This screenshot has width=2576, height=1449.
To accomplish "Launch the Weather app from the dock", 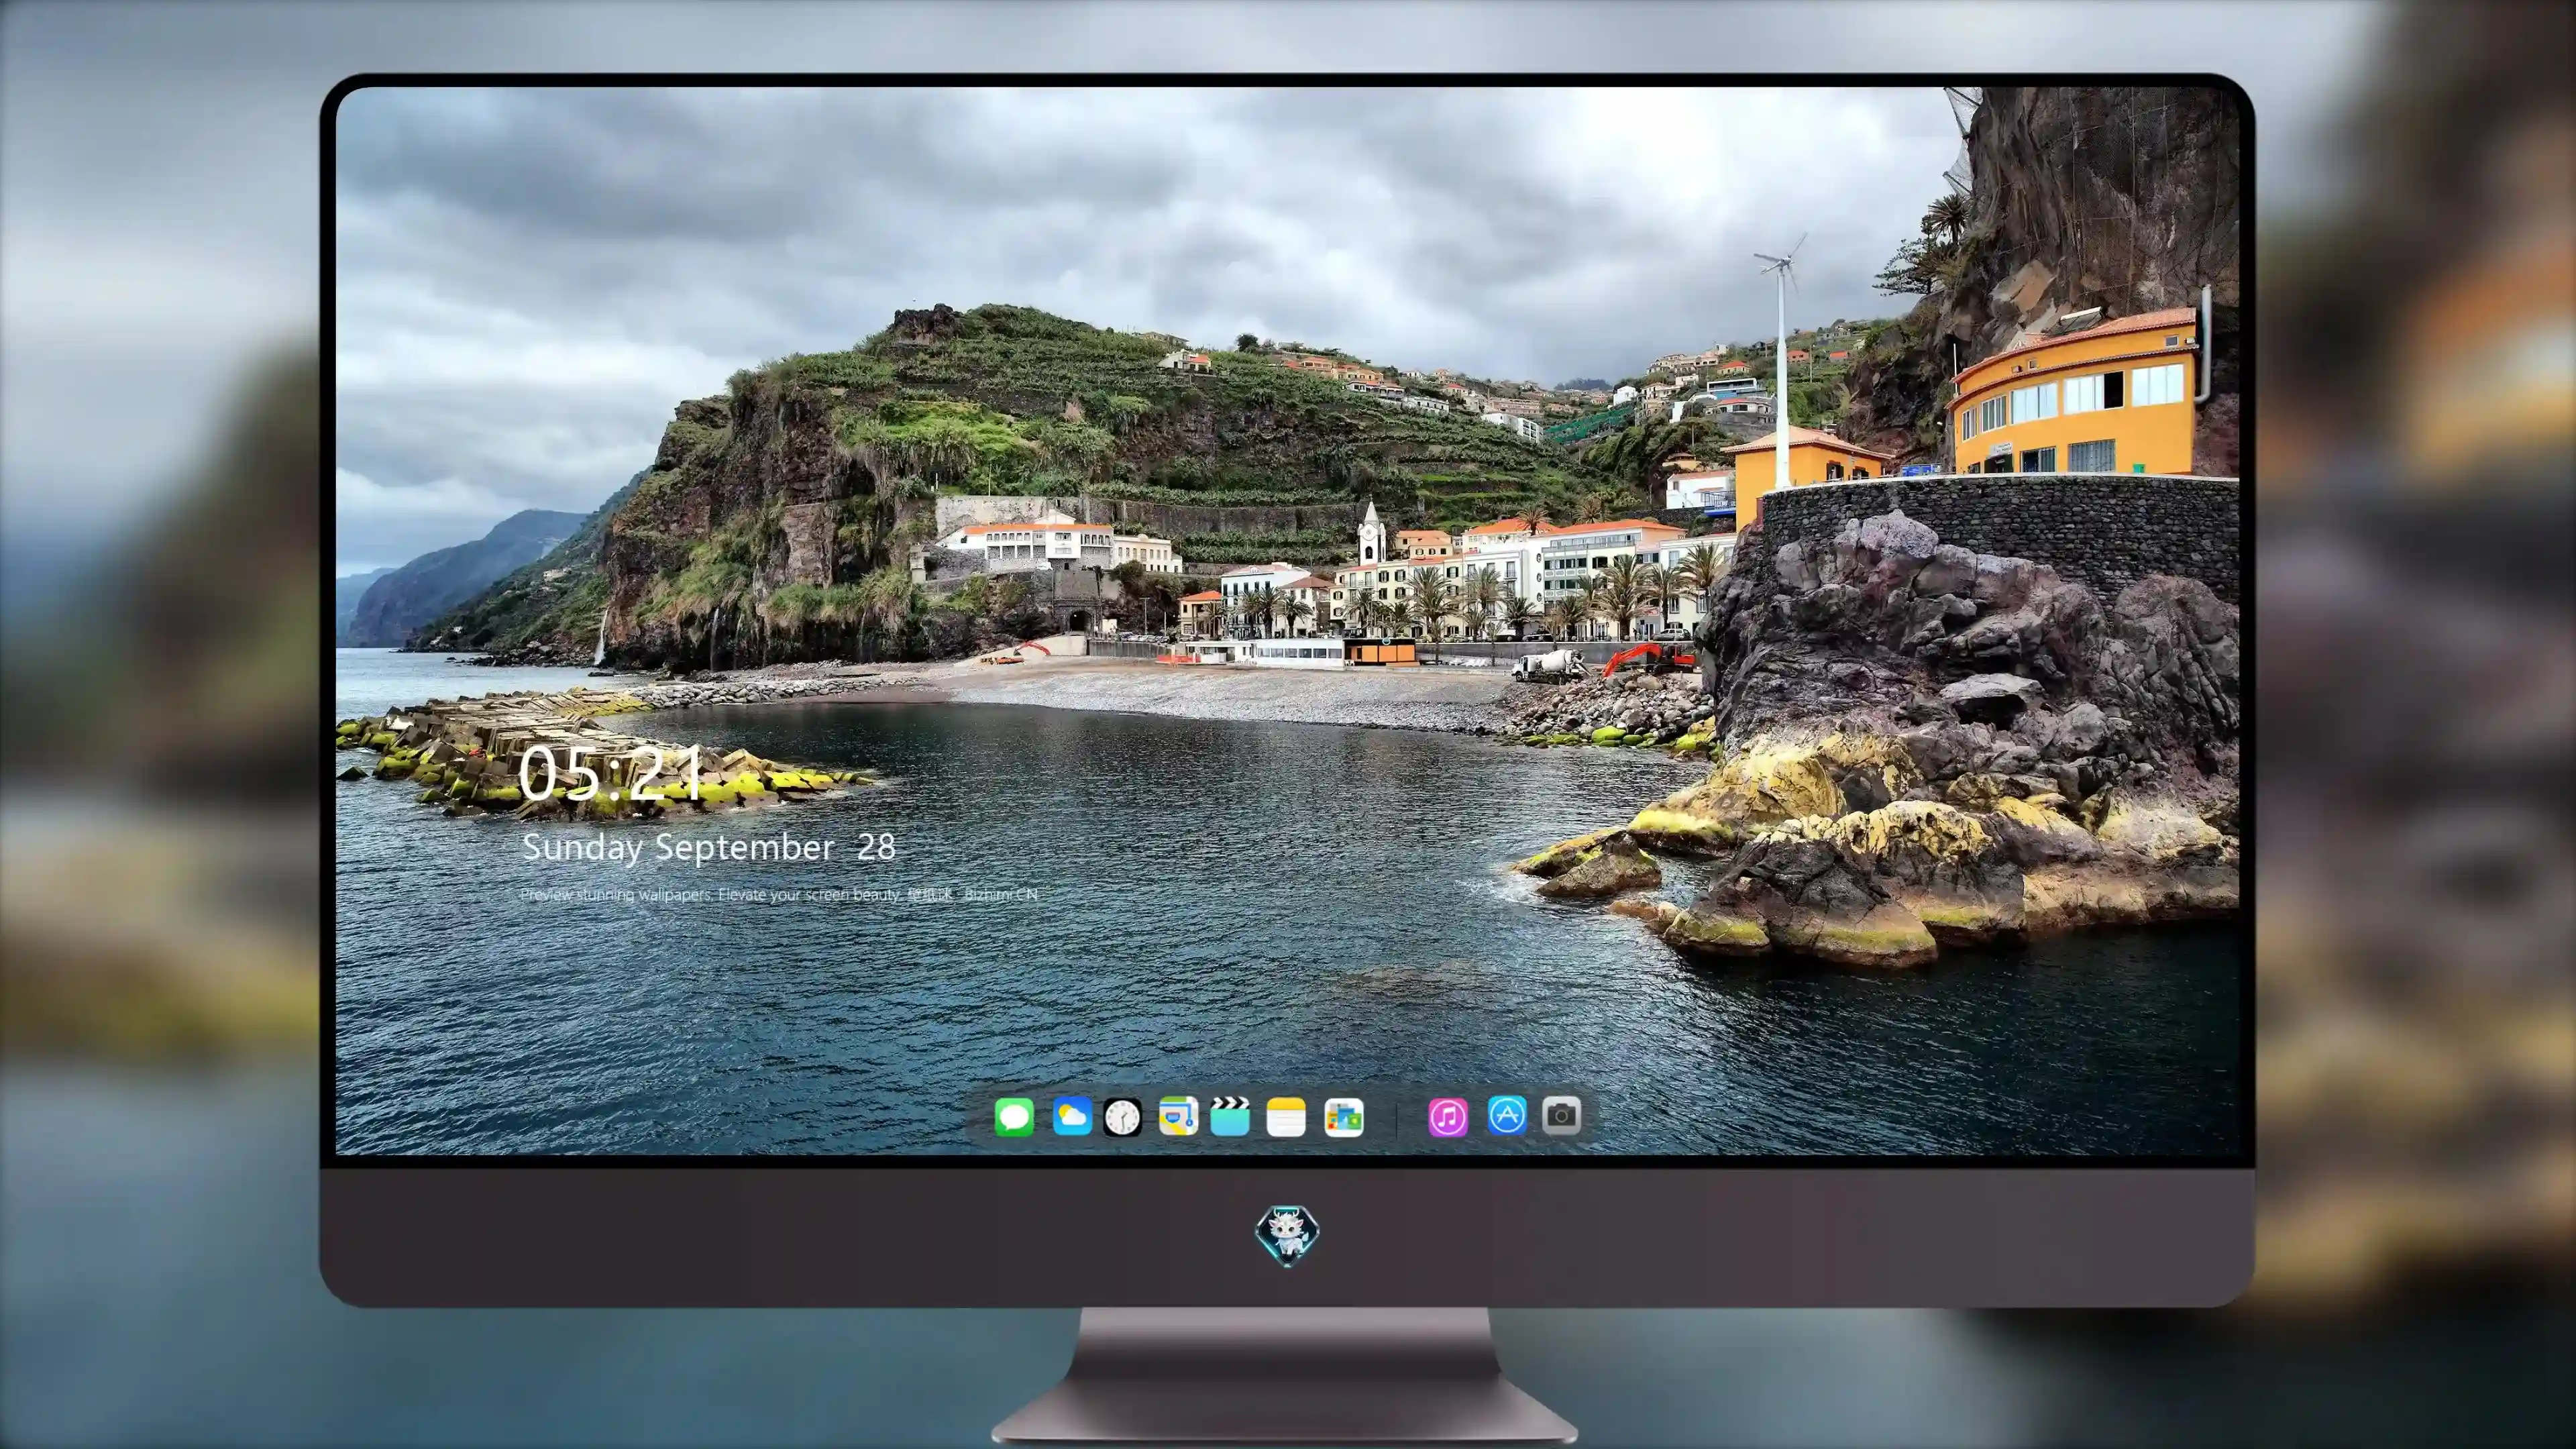I will (x=1072, y=1116).
